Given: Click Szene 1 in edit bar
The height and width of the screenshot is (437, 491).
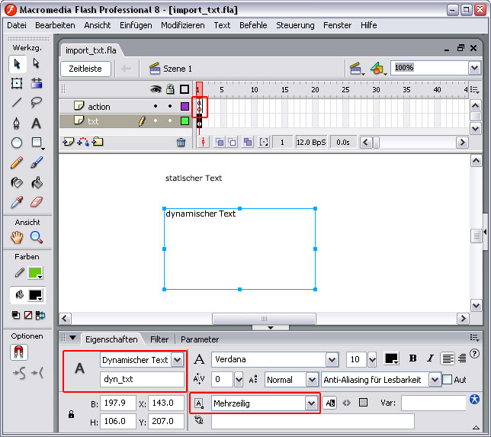Looking at the screenshot, I should point(171,69).
